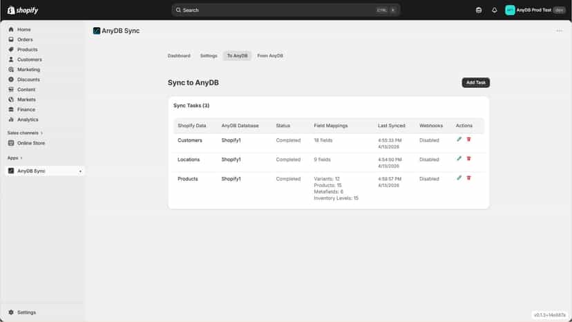This screenshot has height=322, width=572.
Task: Click the Sync Tasks (3) heading
Action: (191, 106)
